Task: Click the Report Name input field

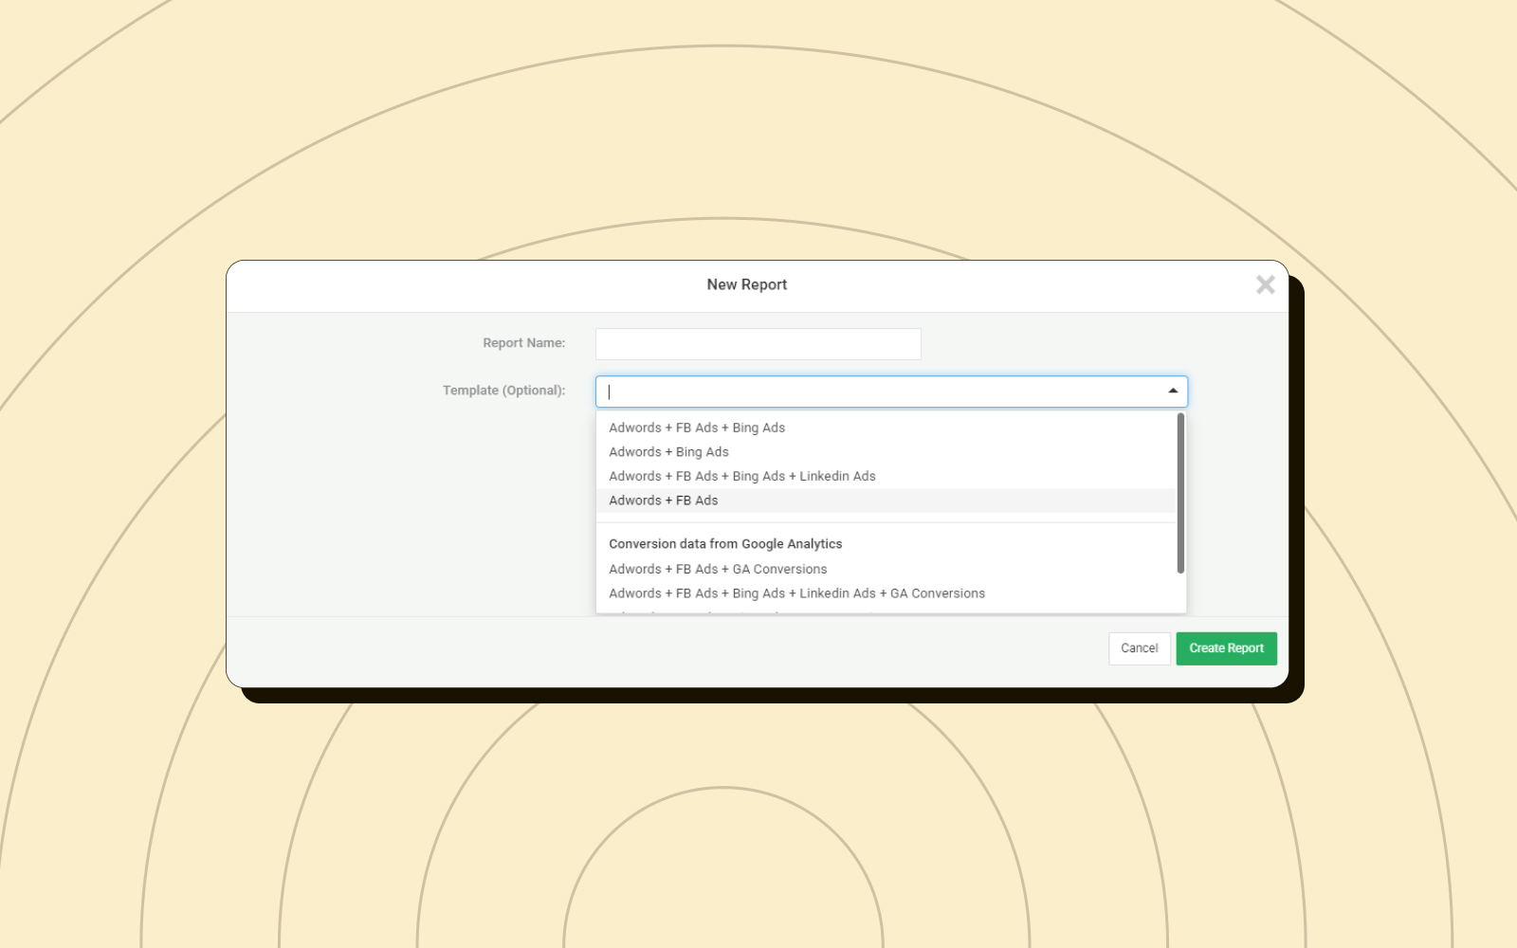Action: [758, 344]
